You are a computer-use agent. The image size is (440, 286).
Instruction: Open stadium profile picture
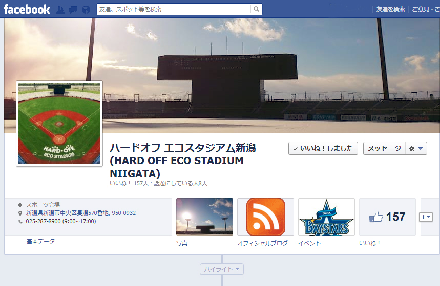point(59,124)
